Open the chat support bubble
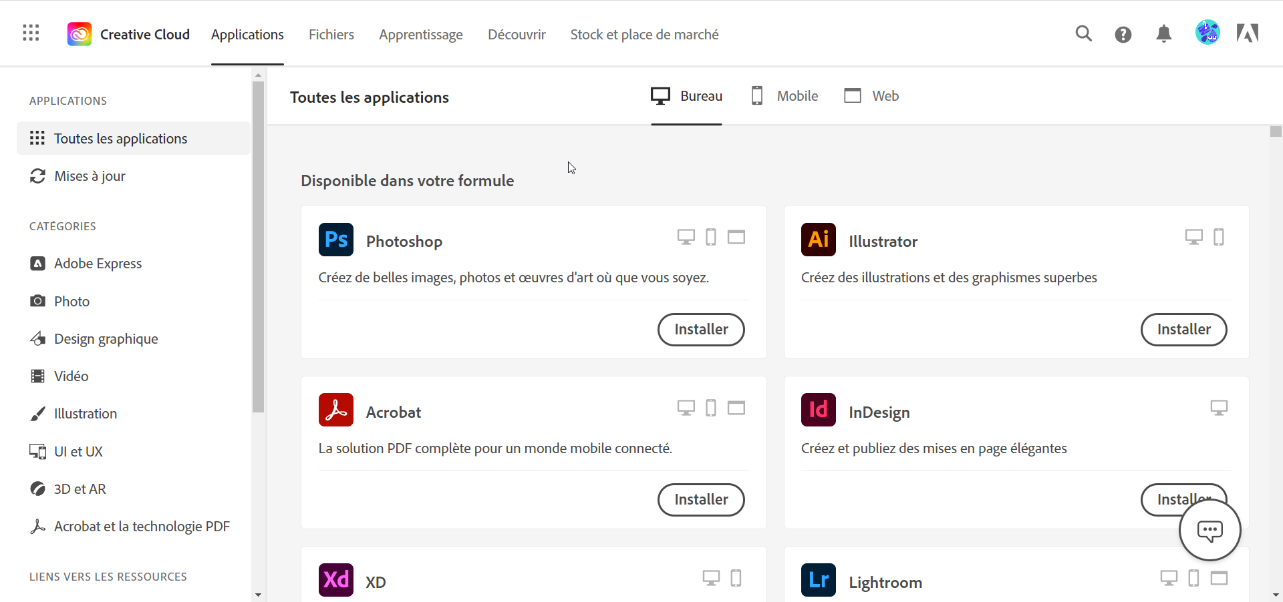Screen dimensions: 1283x602 pyautogui.click(x=1210, y=531)
